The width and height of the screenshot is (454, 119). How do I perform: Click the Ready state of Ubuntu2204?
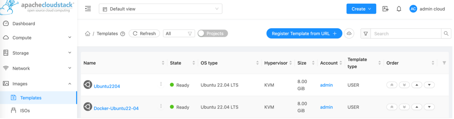click(179, 85)
